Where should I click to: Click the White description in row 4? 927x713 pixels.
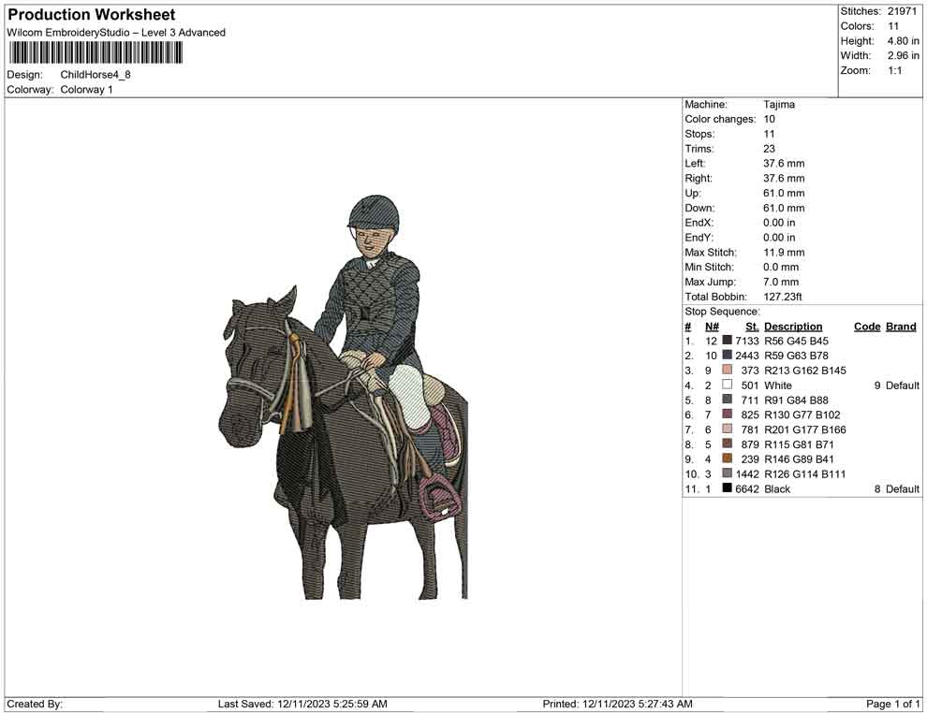777,386
